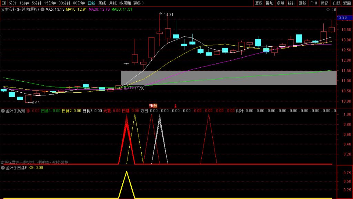Image resolution: width=353 pixels, height=199 pixels.
Task: Select the 60分钟 period tab
Action: click(x=79, y=3)
